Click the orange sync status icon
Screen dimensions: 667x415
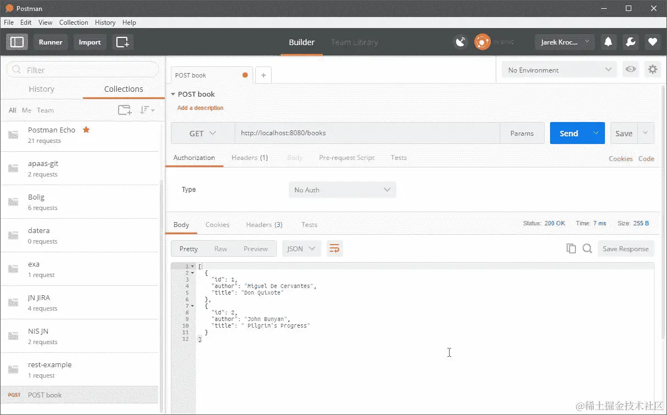482,42
